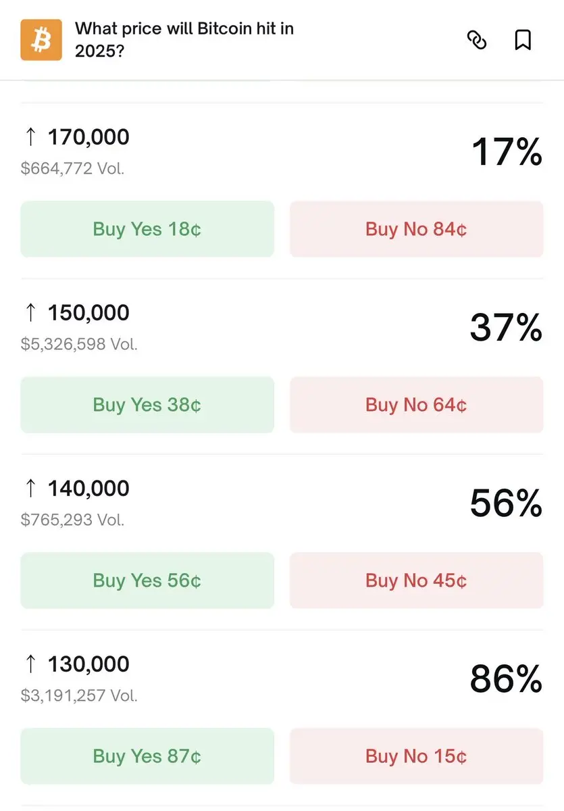The image size is (564, 811).
Task: Click the $5,326,598 Vol. text
Action: pos(79,344)
